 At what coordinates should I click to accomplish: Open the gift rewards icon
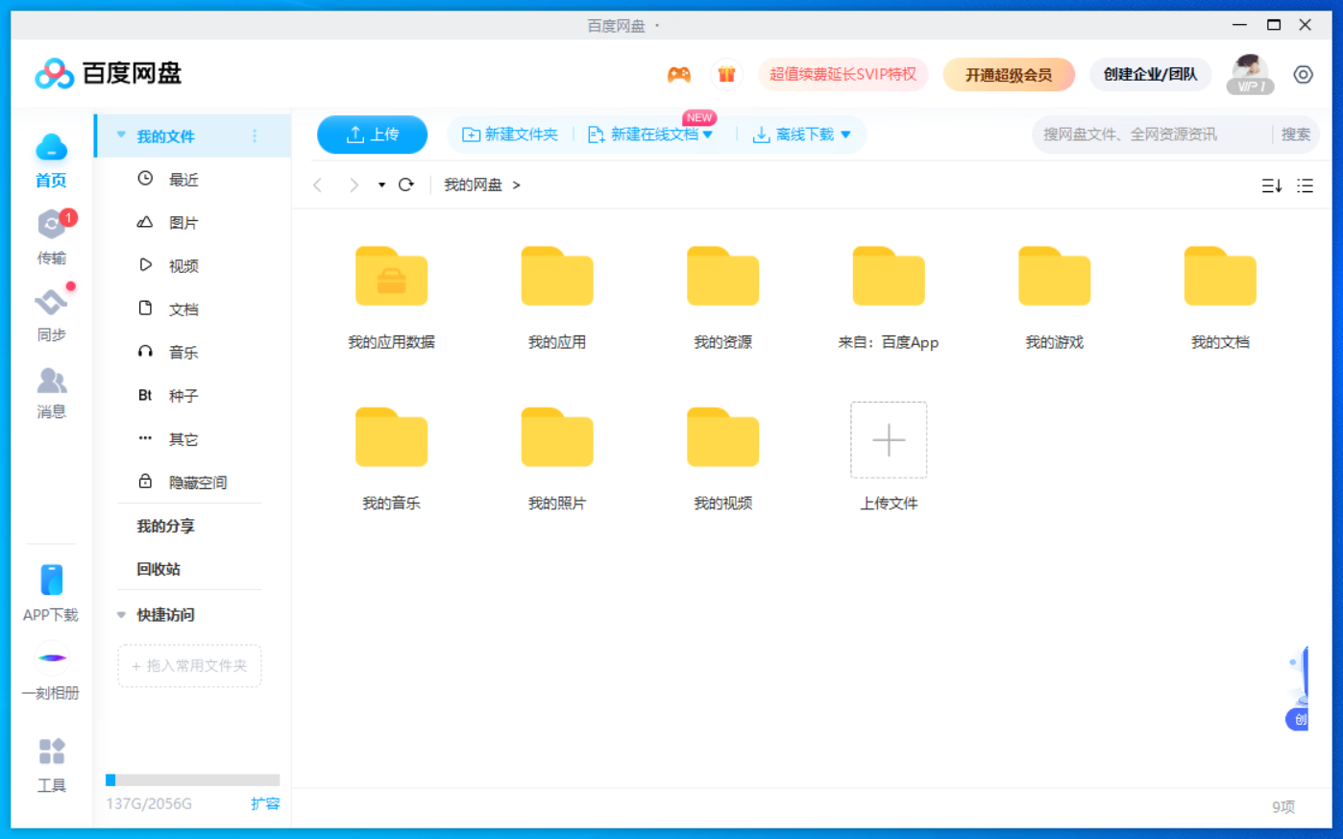point(727,74)
